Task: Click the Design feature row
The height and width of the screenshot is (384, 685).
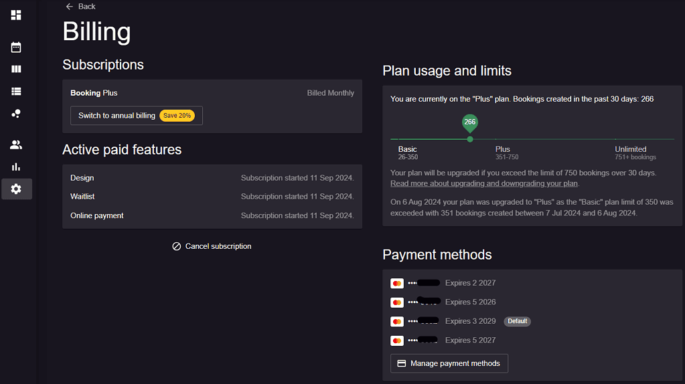Action: [x=212, y=178]
